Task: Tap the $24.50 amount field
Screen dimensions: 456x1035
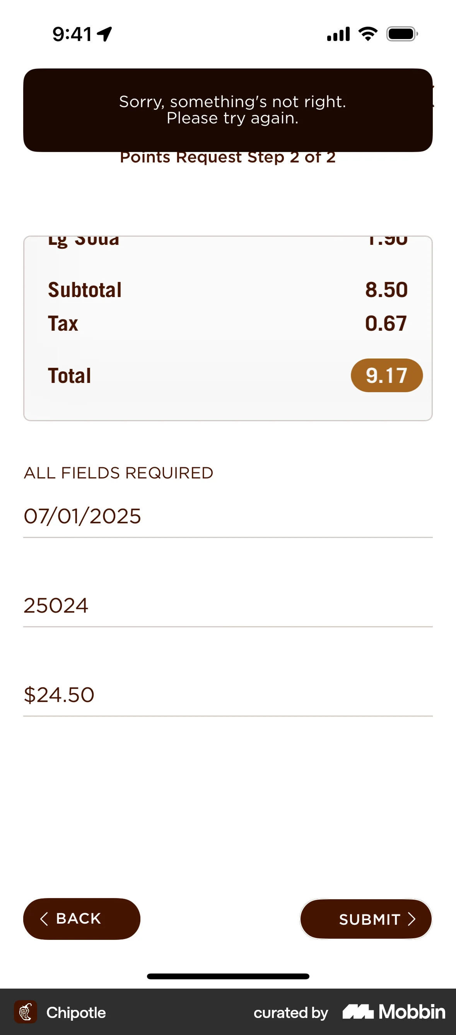Action: coord(227,695)
